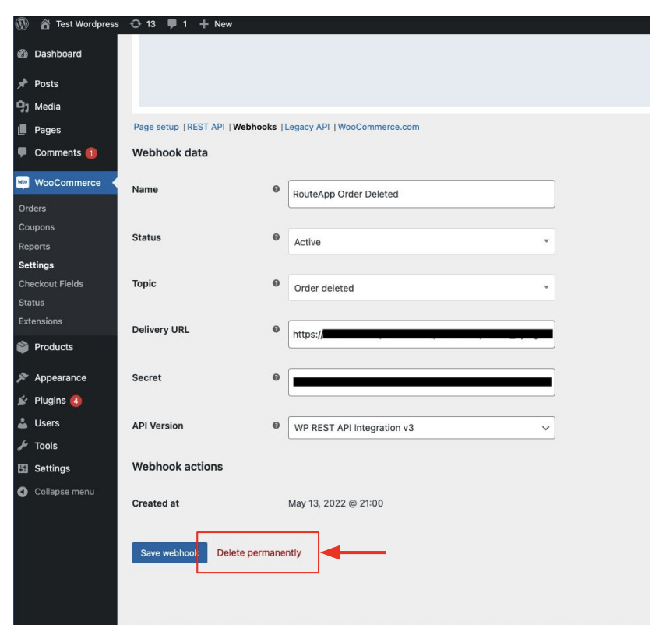
Task: Open Orders in the WooCommerce submenu
Action: (x=33, y=209)
